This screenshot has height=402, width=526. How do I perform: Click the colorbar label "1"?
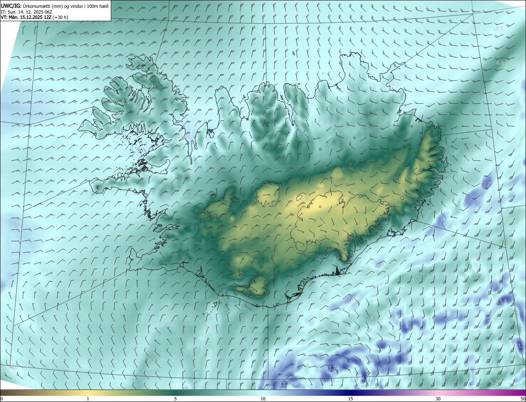88,399
